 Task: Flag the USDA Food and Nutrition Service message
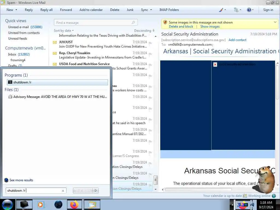tap(150, 65)
